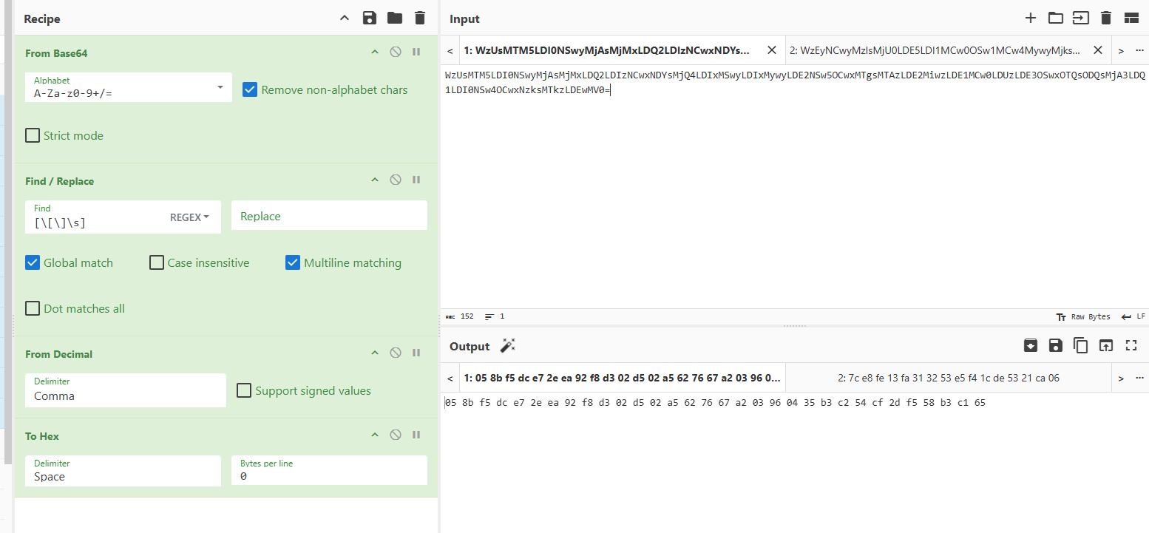Switch to output tab 2

pyautogui.click(x=948, y=378)
